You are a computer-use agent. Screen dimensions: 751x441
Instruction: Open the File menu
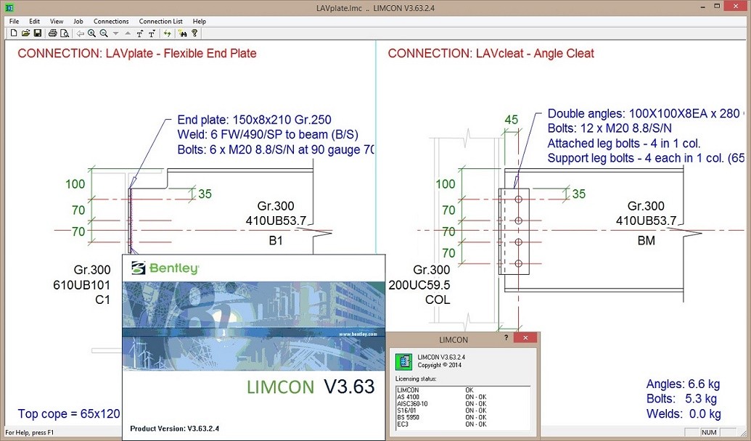pos(15,21)
